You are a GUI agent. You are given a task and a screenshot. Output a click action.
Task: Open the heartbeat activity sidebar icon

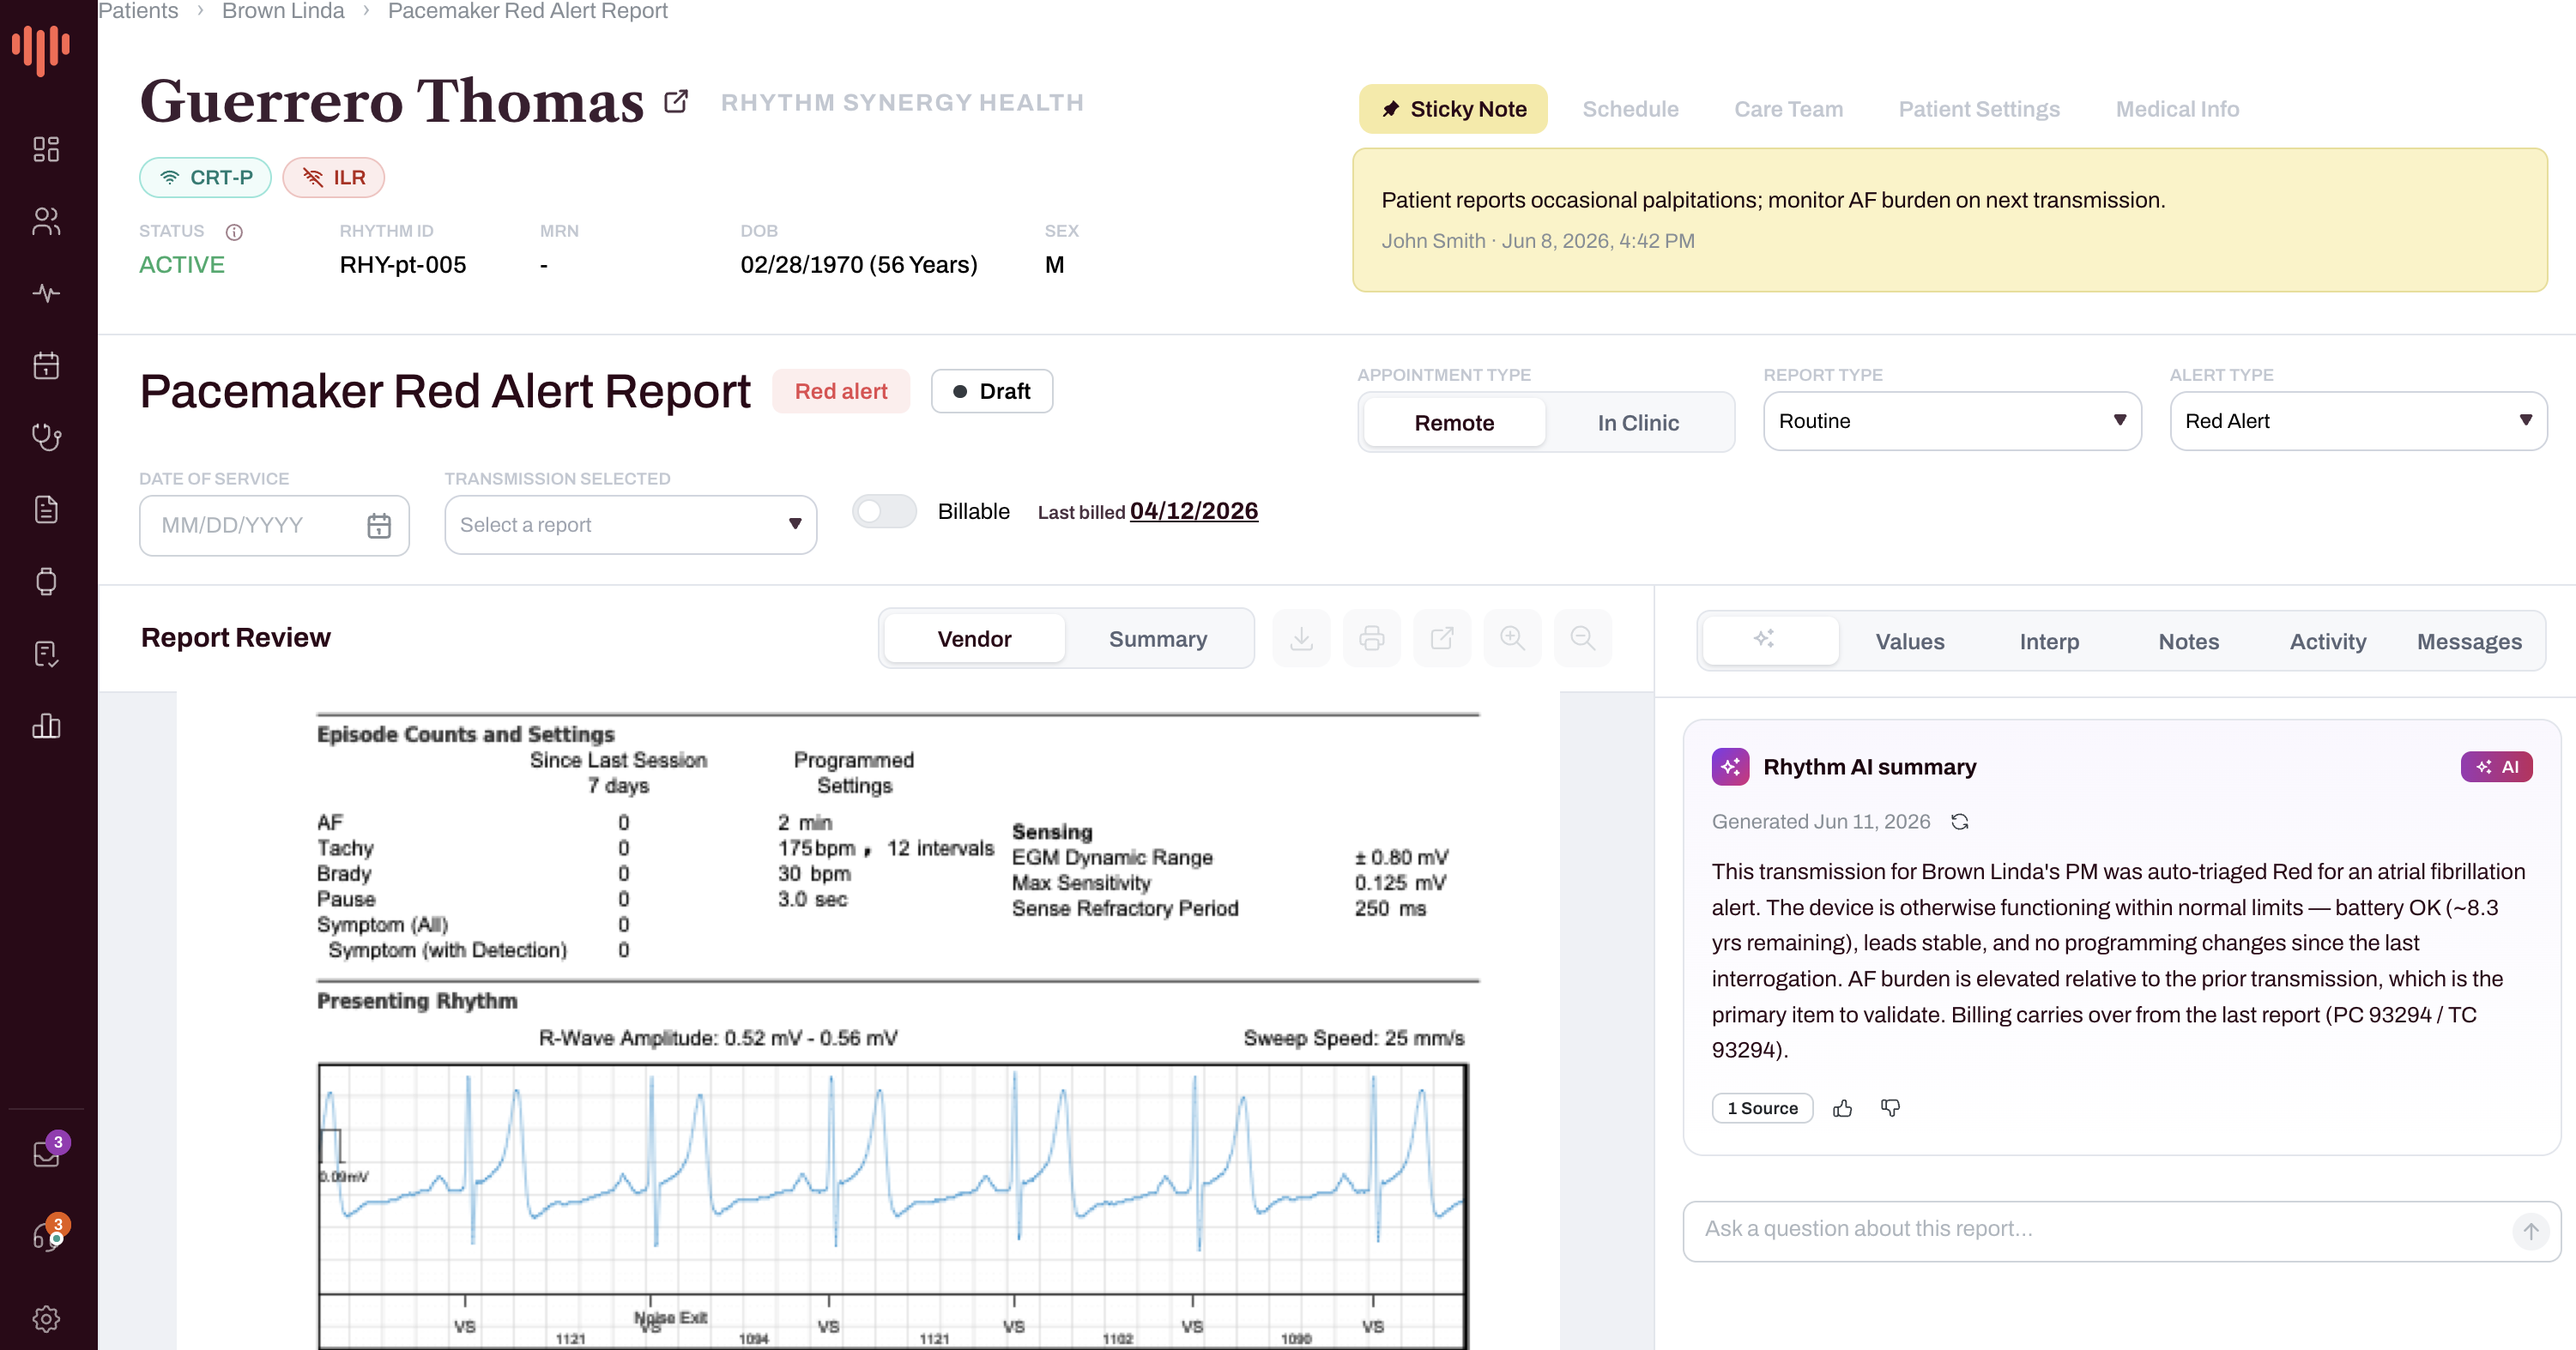tap(46, 292)
